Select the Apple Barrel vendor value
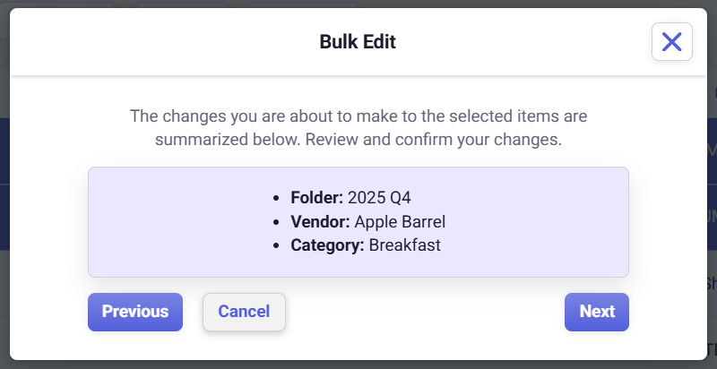The height and width of the screenshot is (369, 717). click(x=400, y=221)
